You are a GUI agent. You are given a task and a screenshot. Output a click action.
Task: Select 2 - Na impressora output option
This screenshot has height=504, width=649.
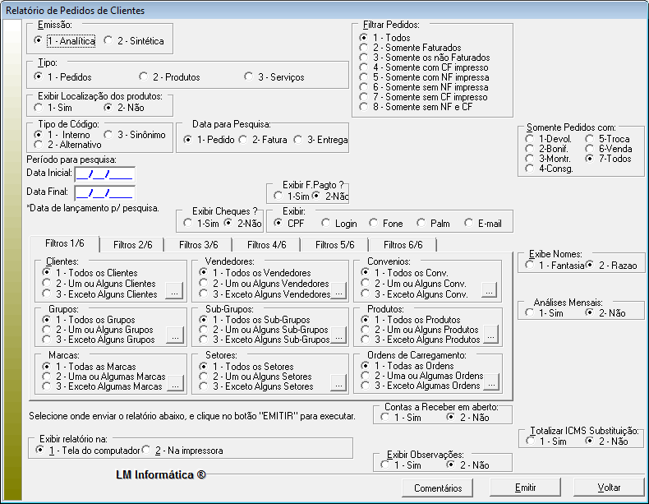coord(147,450)
